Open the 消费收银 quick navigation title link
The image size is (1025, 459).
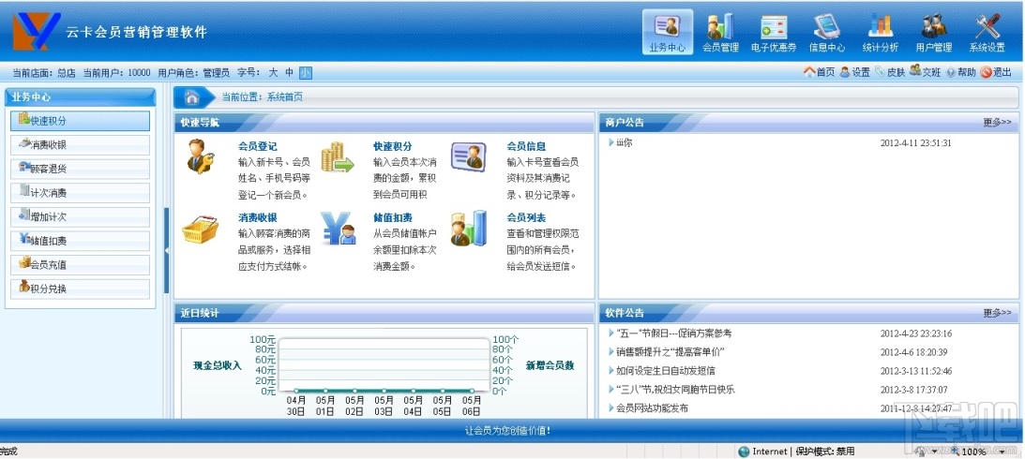(258, 217)
